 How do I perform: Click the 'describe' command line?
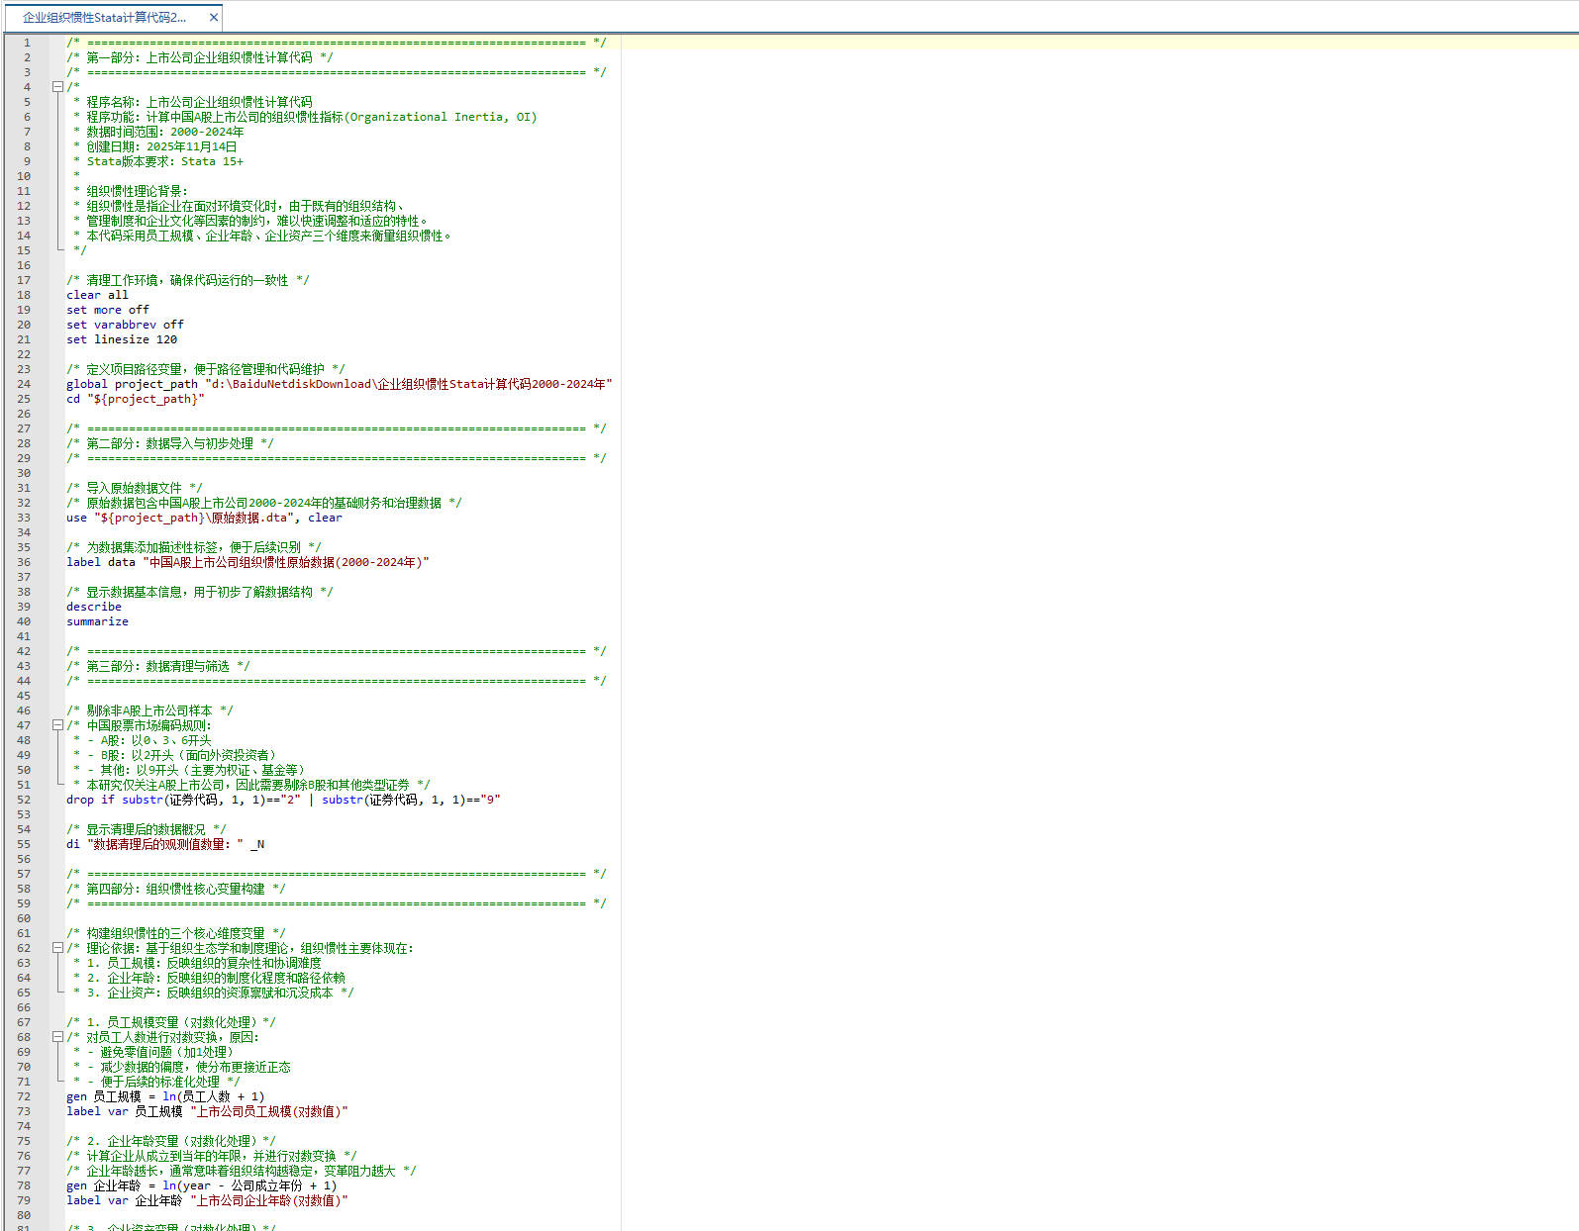pos(94,607)
